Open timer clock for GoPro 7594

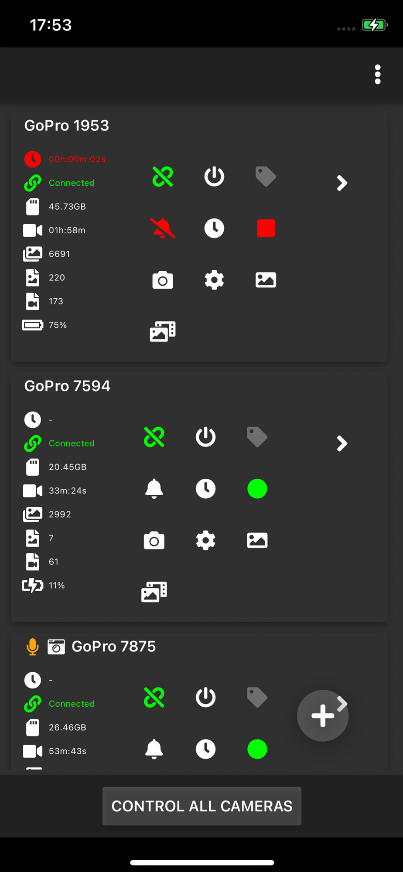pyautogui.click(x=205, y=488)
